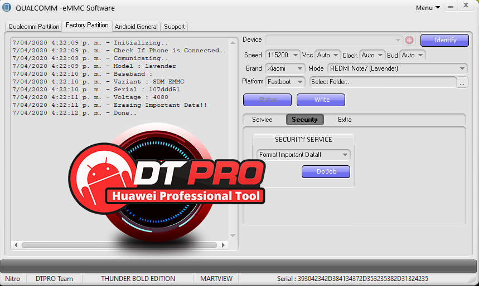Select the Service sub-tab

(x=262, y=120)
